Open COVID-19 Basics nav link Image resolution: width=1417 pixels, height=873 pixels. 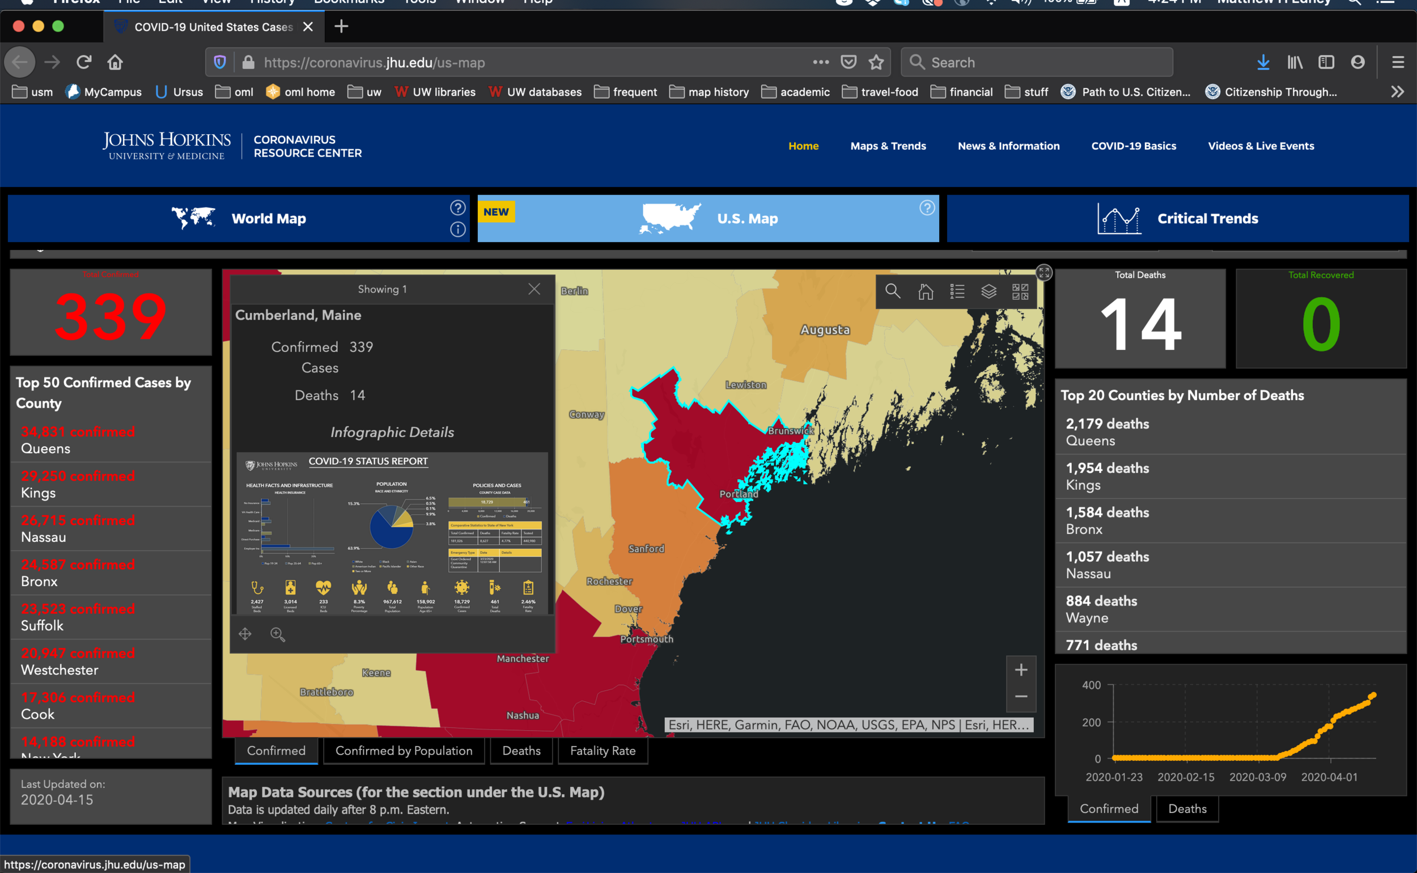pos(1133,146)
